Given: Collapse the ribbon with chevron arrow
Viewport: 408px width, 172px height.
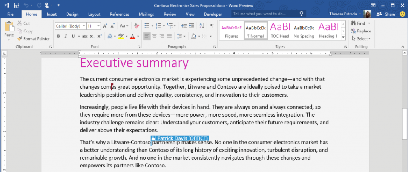Looking at the screenshot, I should point(403,46).
